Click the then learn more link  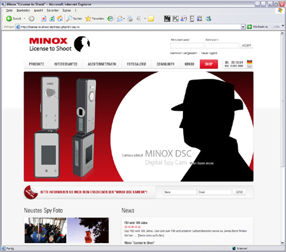(201, 164)
